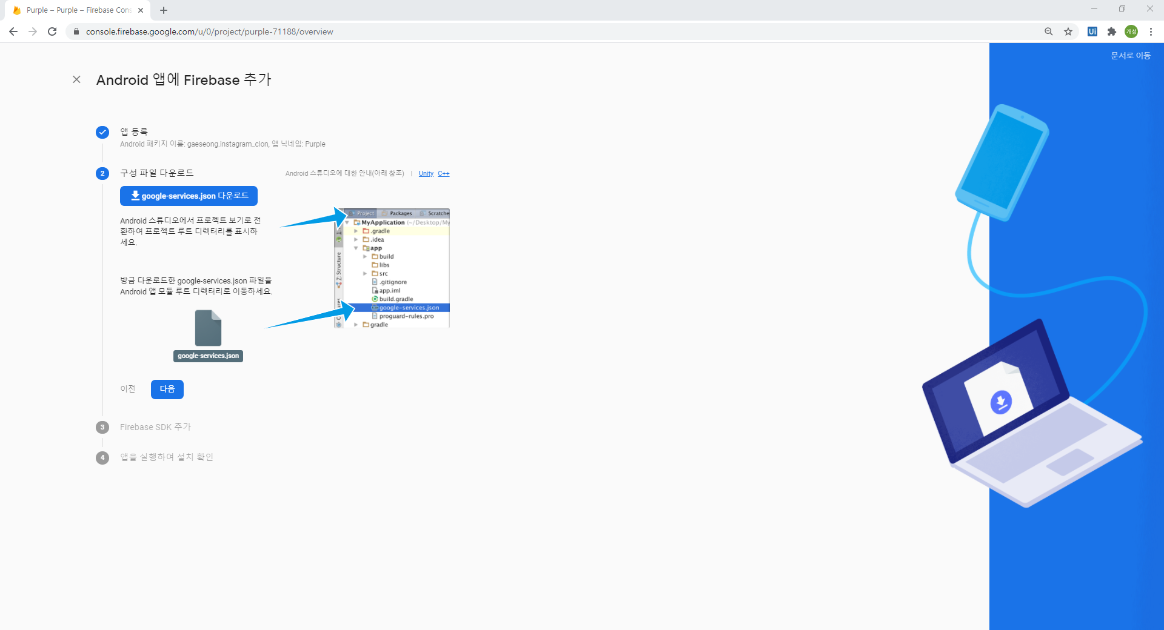
Task: Click the completed step one checkmark icon
Action: point(102,132)
